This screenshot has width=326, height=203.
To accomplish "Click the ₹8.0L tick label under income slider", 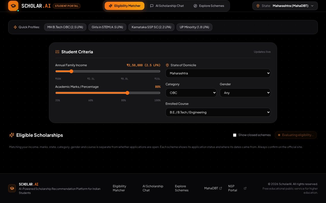I will pyautogui.click(x=125, y=79).
